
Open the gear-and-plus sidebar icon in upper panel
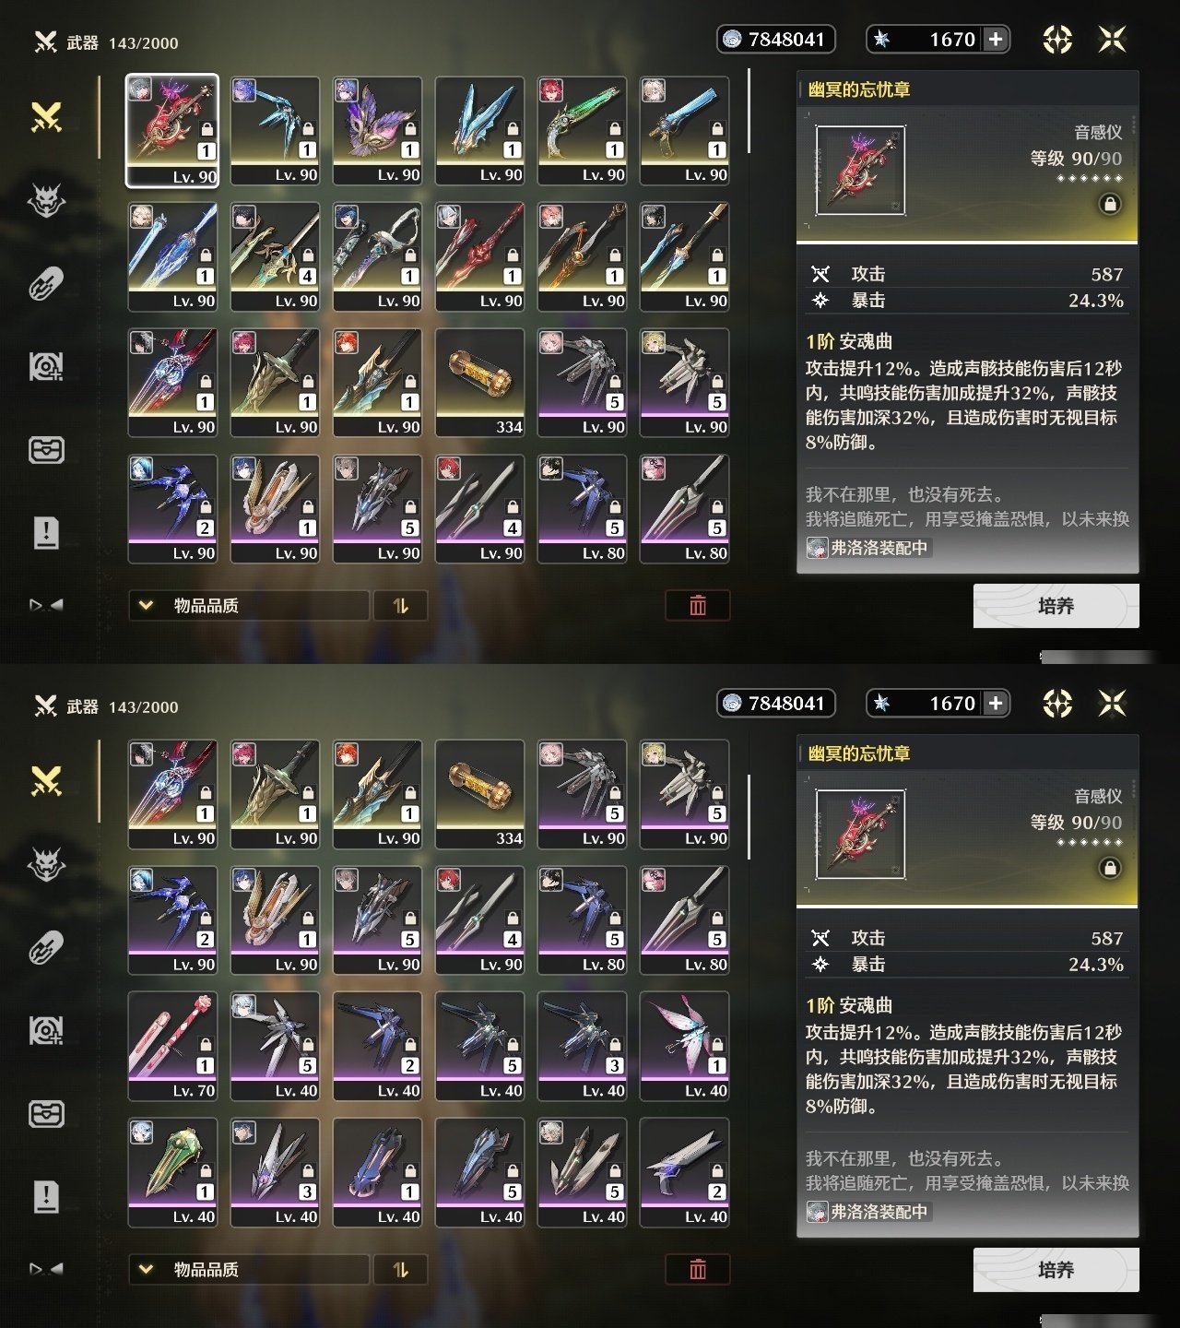[x=46, y=367]
